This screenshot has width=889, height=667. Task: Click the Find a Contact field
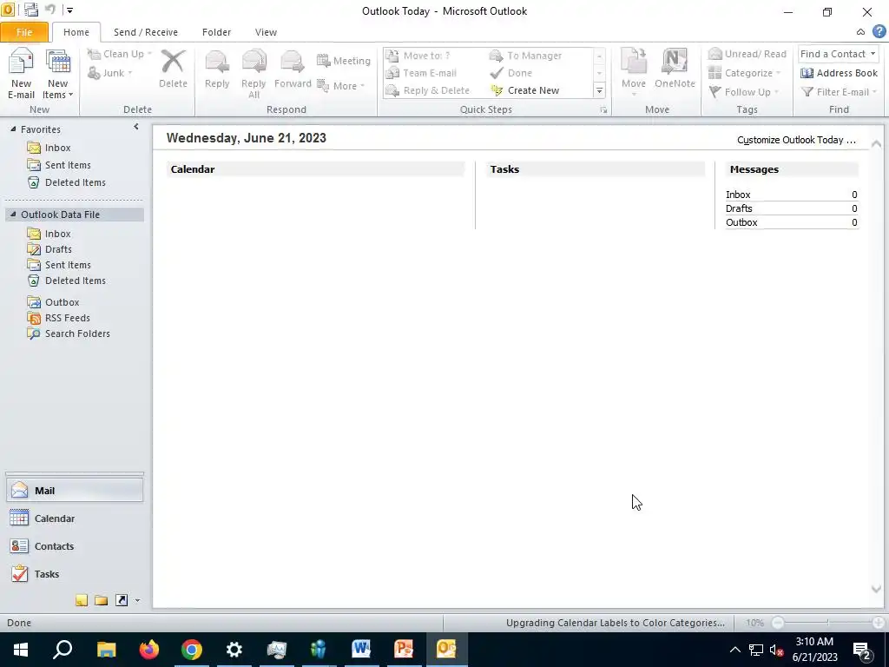coord(838,54)
